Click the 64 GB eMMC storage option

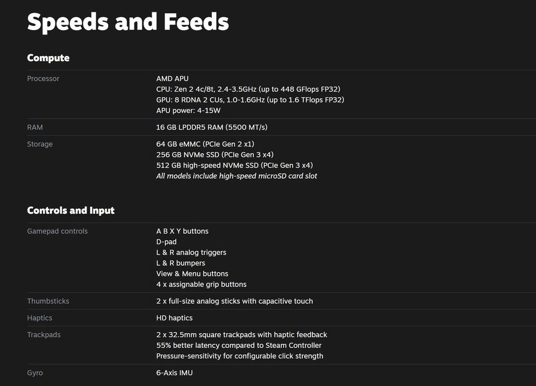(x=205, y=144)
